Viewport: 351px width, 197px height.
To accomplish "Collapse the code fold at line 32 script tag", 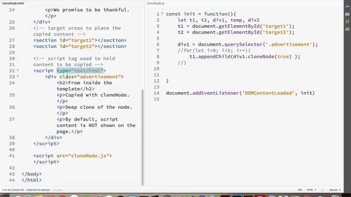I will click(18, 71).
